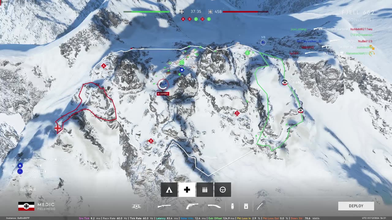The height and width of the screenshot is (220, 392).
Task: Select upper German HQ spawn labeled 0/5
Action: pyautogui.click(x=285, y=82)
